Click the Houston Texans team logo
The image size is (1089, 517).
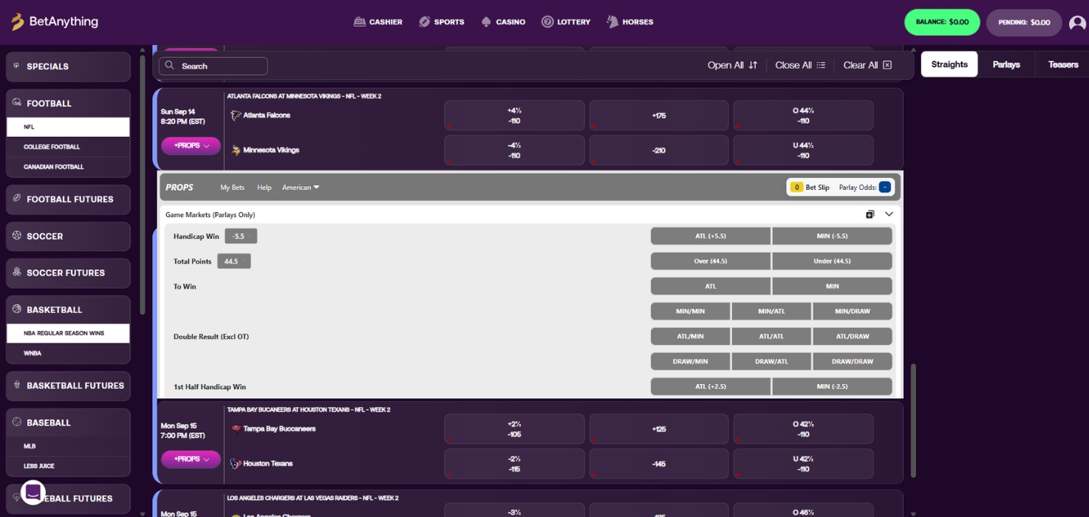[x=236, y=464]
